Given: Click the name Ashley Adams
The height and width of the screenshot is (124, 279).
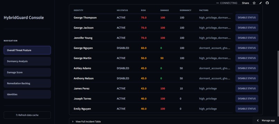Looking at the screenshot, I should click(x=82, y=68).
